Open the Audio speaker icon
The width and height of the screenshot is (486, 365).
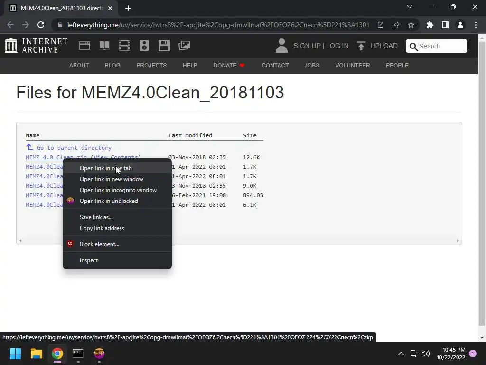pyautogui.click(x=144, y=46)
